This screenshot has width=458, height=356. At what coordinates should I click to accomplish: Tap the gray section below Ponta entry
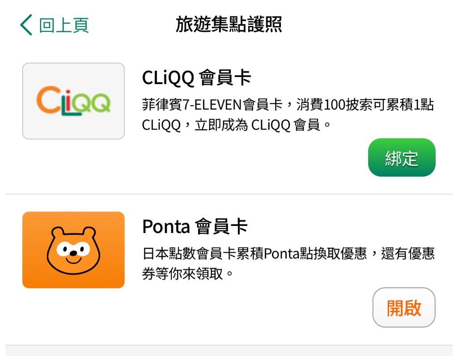tap(229, 351)
